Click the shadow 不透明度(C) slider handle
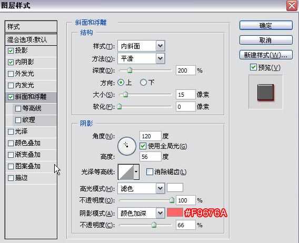This screenshot has width=299, height=243. [154, 225]
